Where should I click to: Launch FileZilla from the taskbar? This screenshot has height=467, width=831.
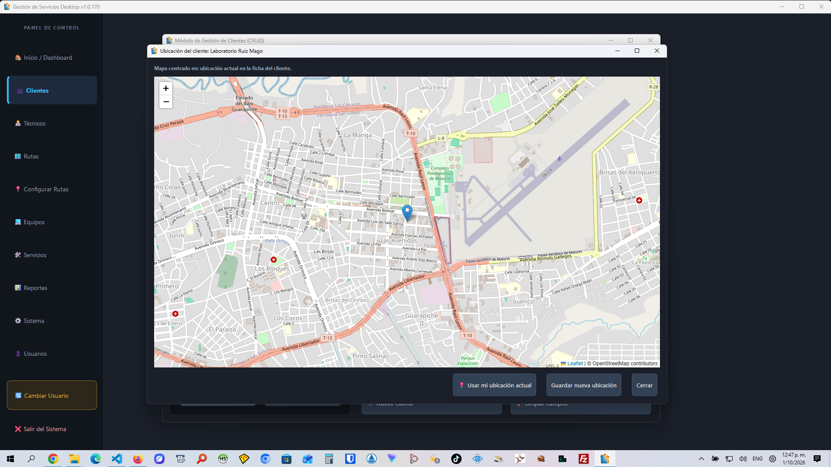click(x=584, y=459)
